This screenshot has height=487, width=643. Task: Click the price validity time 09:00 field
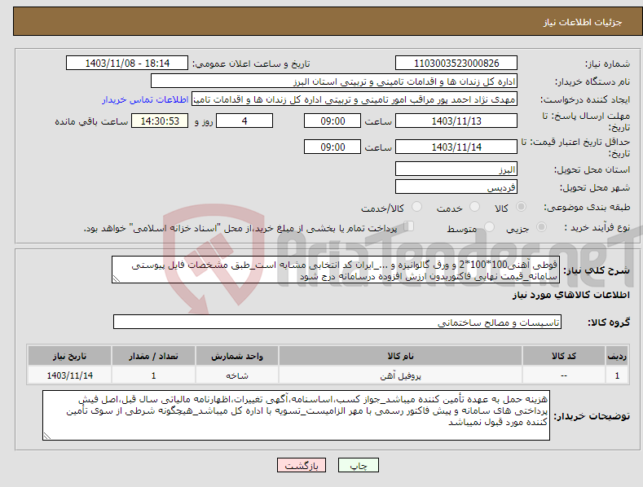click(333, 147)
